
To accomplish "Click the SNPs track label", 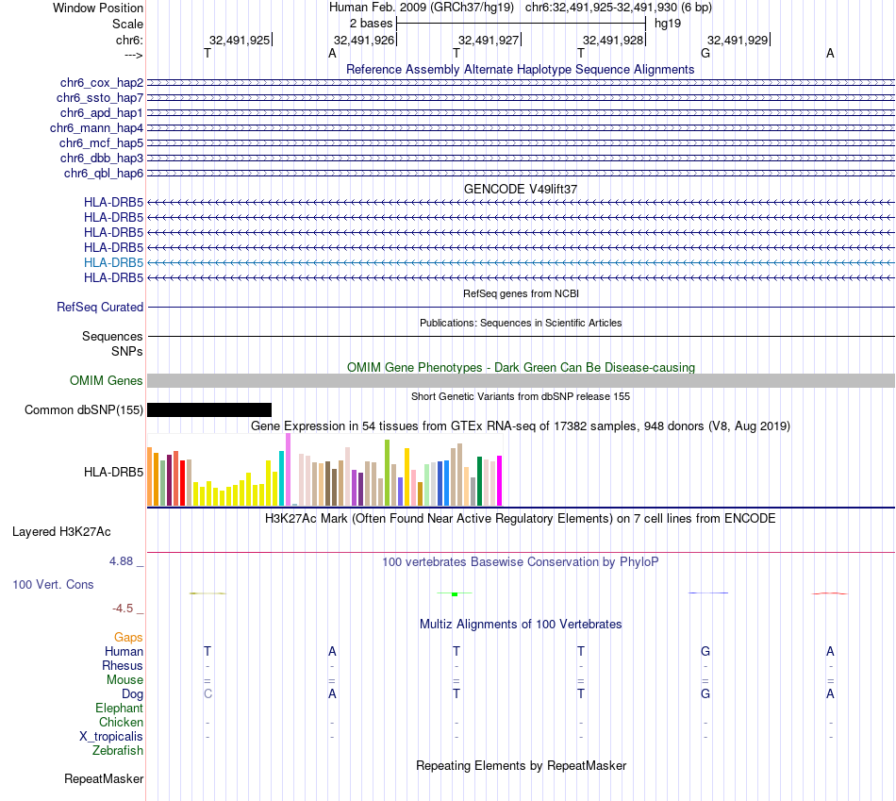I will 127,351.
